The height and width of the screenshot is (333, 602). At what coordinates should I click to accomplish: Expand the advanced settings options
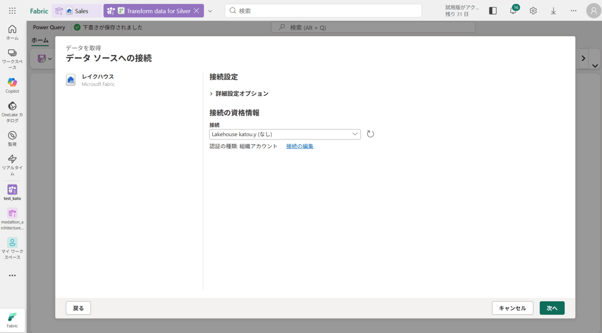pos(239,94)
